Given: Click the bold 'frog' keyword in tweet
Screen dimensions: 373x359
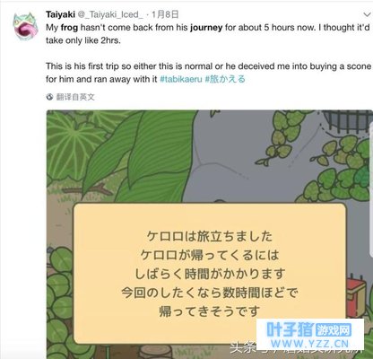Looking at the screenshot, I should tap(69, 28).
